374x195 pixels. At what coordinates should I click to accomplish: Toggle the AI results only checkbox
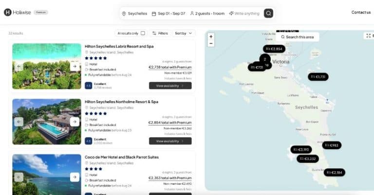click(x=143, y=33)
